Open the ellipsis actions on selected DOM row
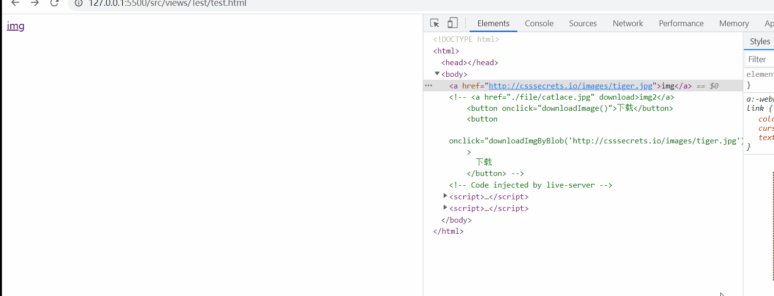The width and height of the screenshot is (774, 296). pyautogui.click(x=429, y=86)
